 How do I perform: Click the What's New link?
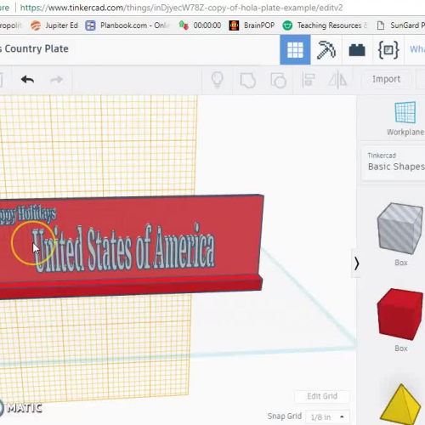(x=417, y=49)
